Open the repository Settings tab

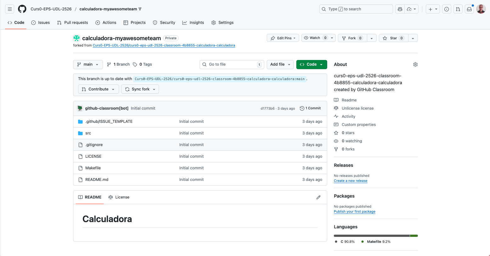(x=222, y=23)
